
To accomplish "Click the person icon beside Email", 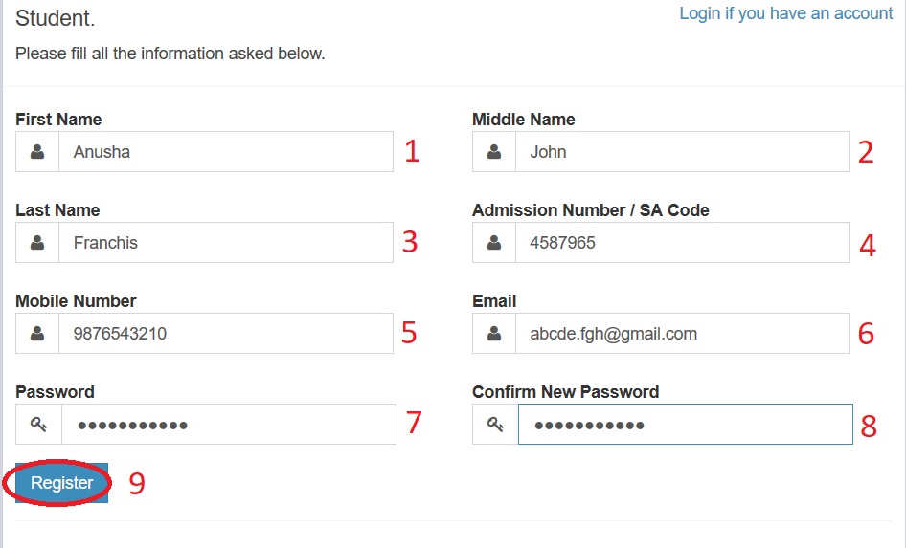I will (494, 334).
